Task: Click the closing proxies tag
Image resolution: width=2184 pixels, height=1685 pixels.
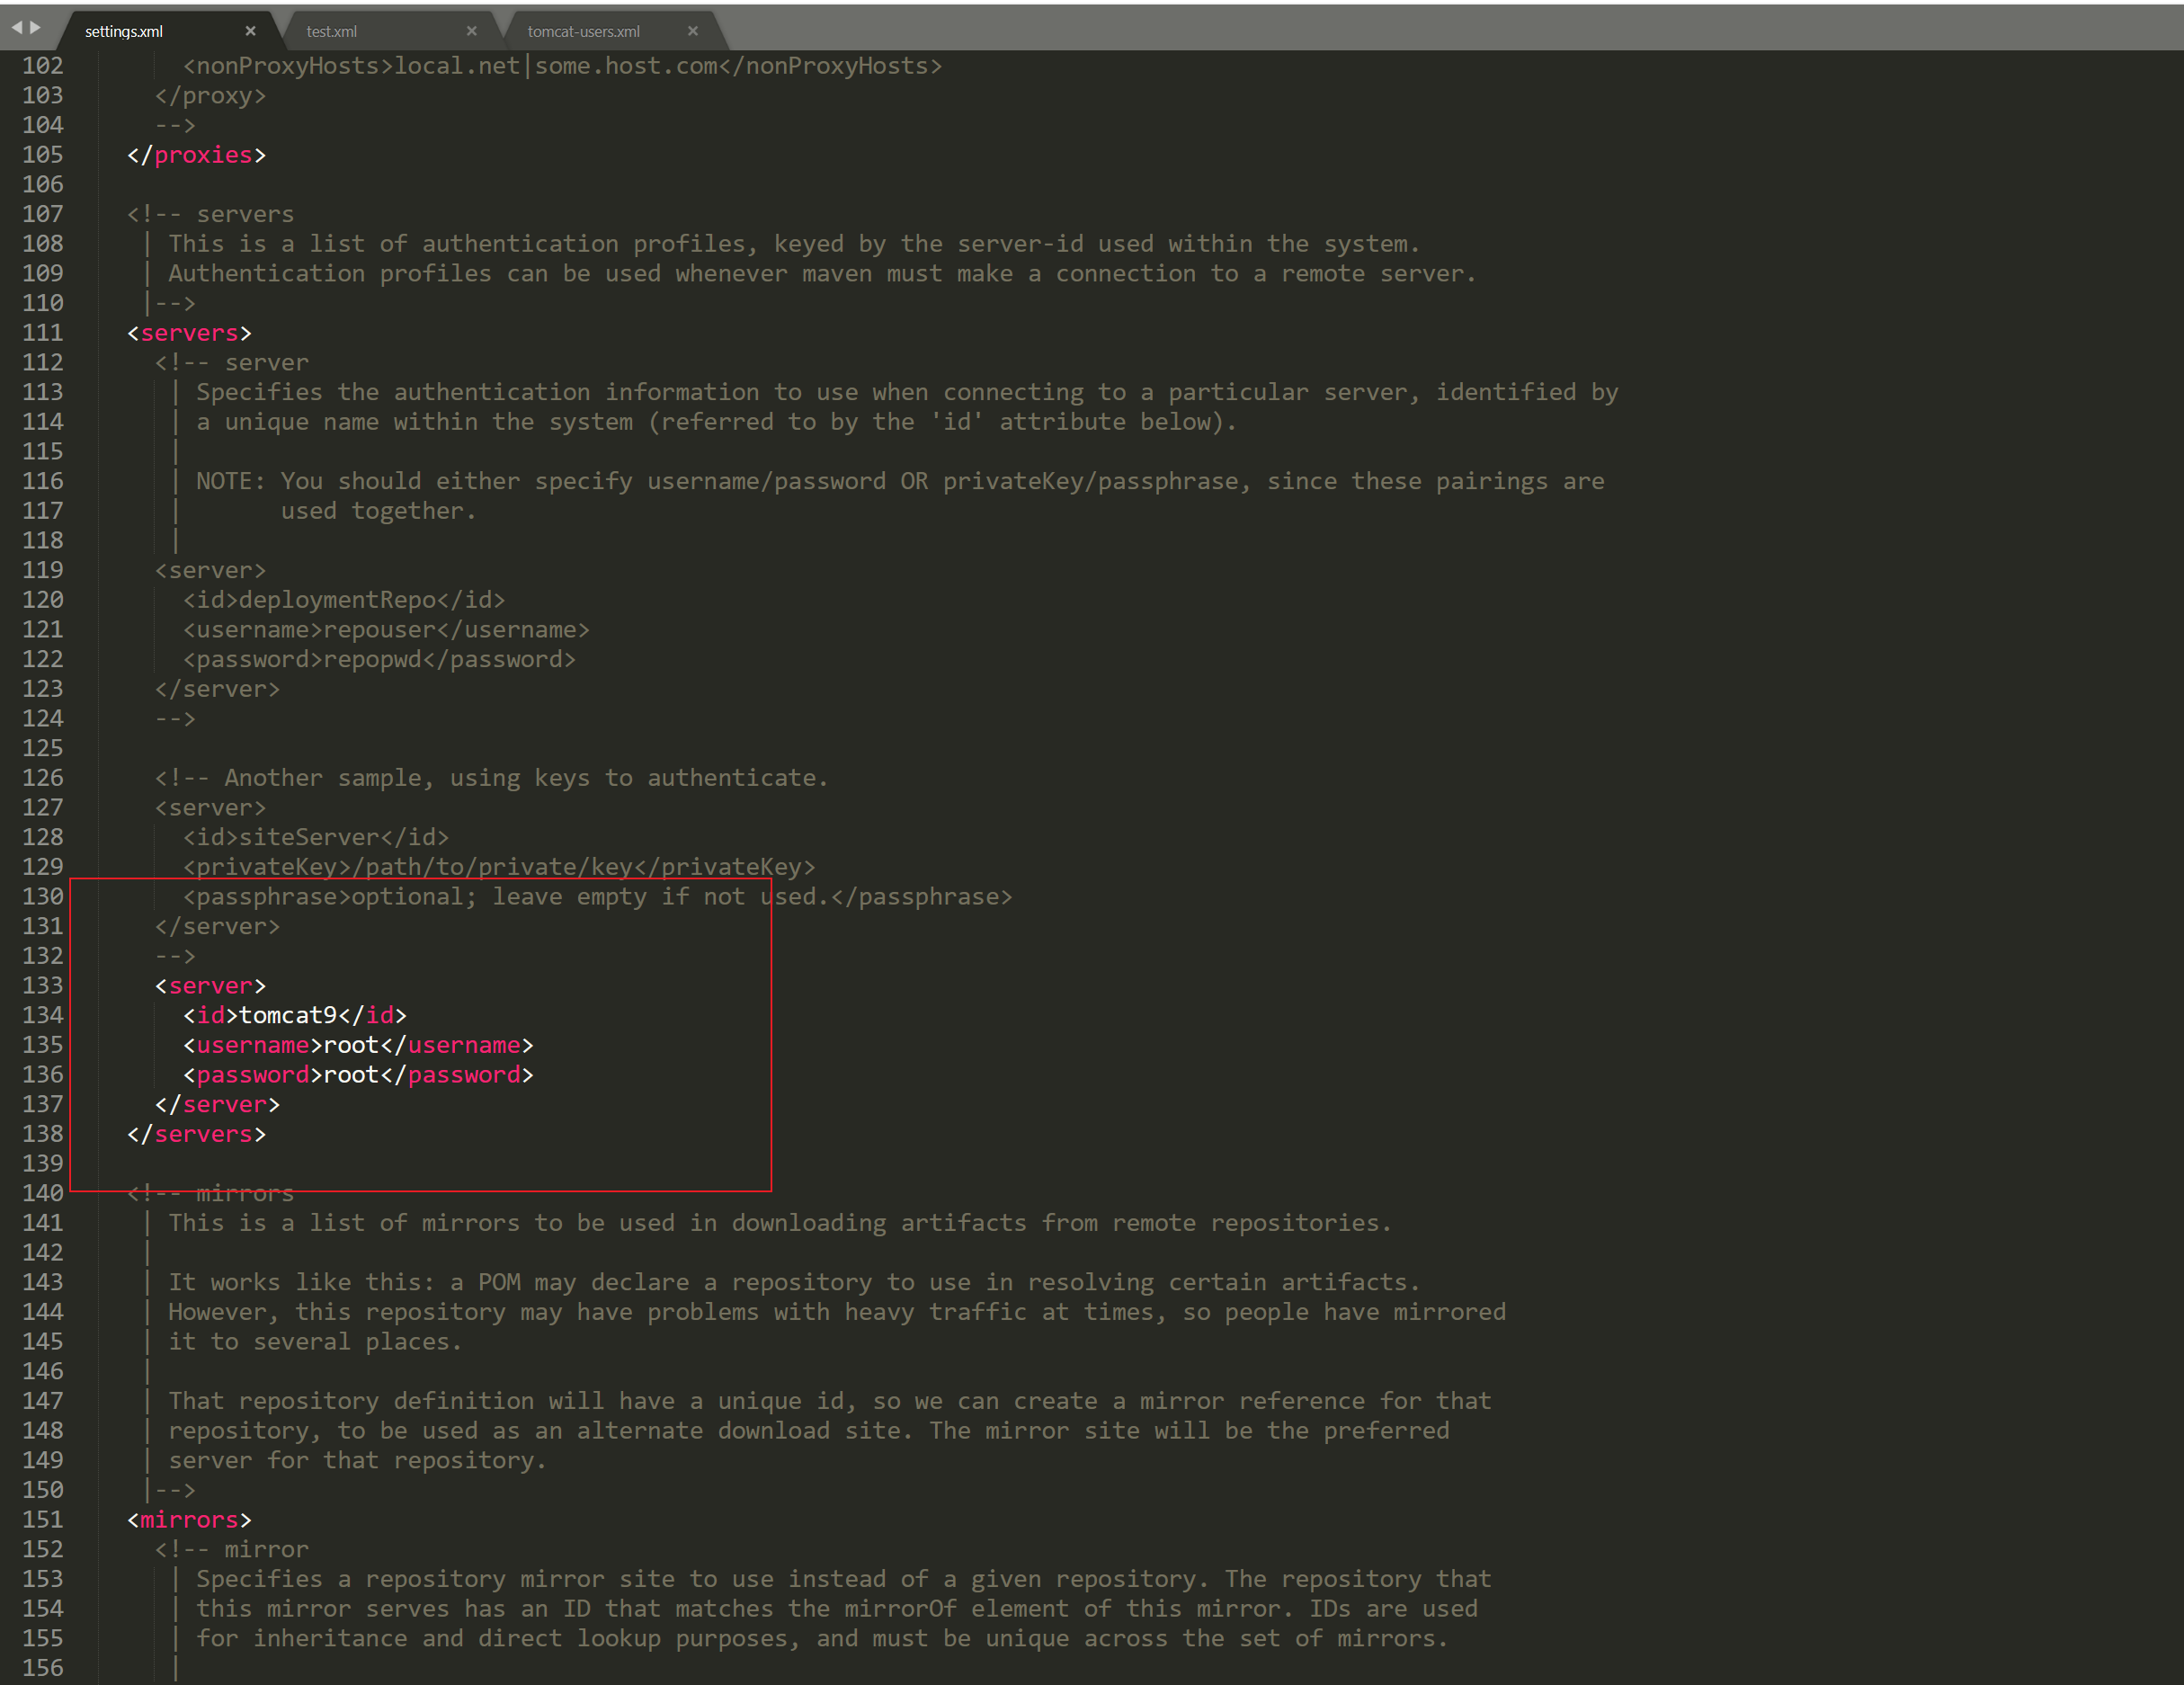Action: (196, 154)
